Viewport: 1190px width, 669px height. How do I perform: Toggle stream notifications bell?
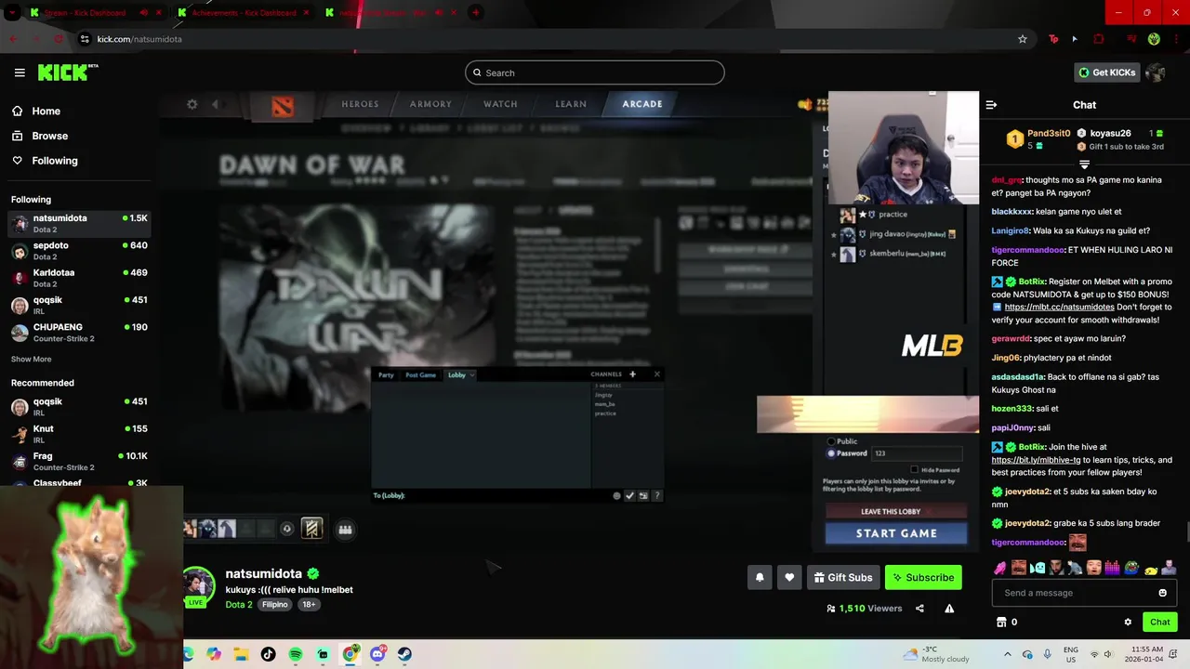pyautogui.click(x=760, y=577)
